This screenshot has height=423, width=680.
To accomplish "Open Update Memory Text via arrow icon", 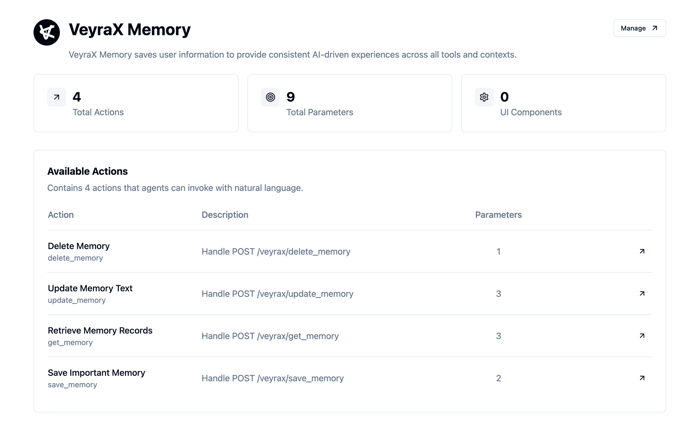I will click(x=642, y=294).
